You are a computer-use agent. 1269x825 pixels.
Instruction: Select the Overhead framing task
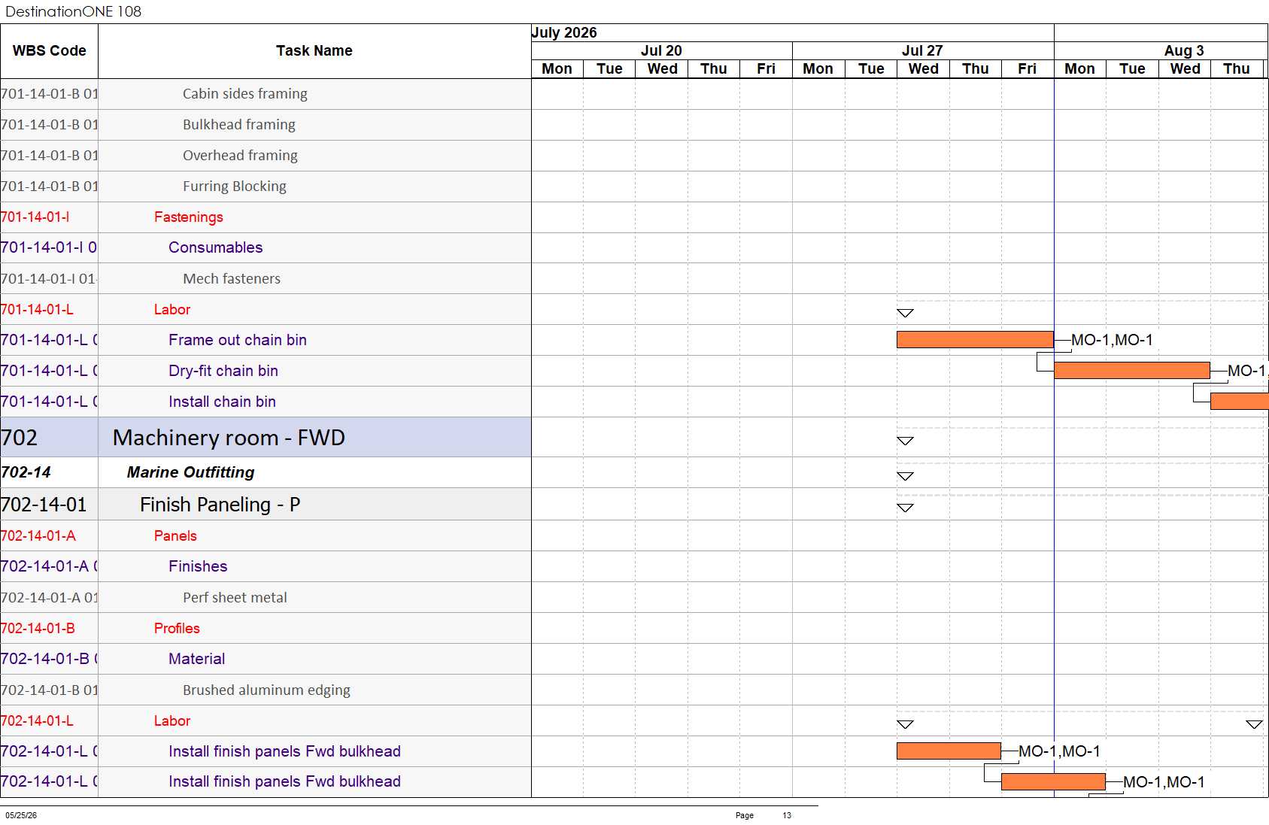tap(240, 156)
